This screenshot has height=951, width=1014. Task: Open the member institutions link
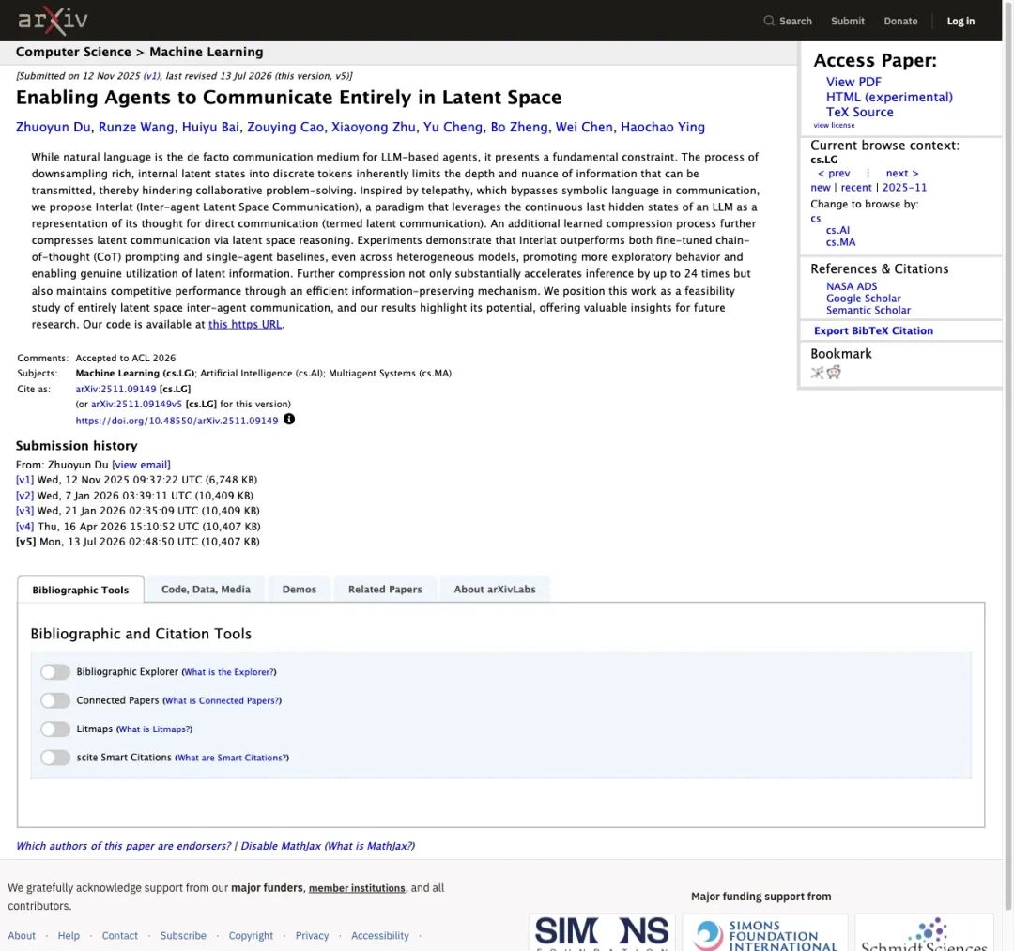click(357, 888)
